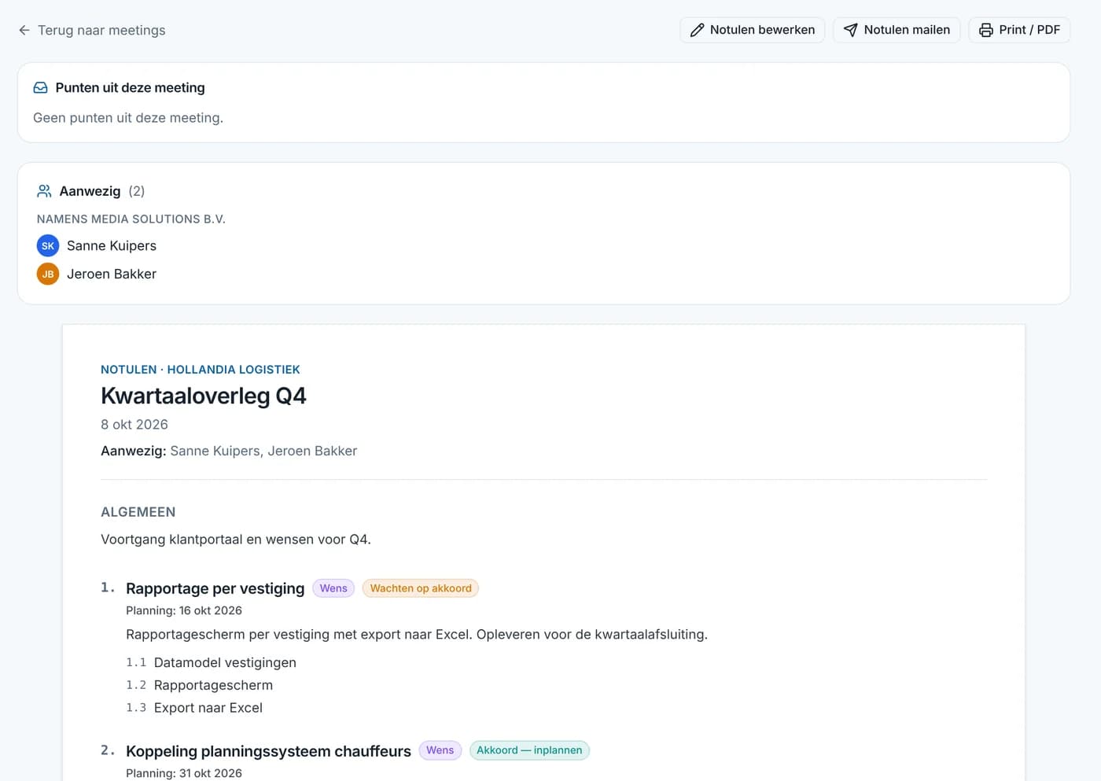Click the Wens tag on Rapportage per vestiging
The height and width of the screenshot is (781, 1101).
tap(333, 588)
